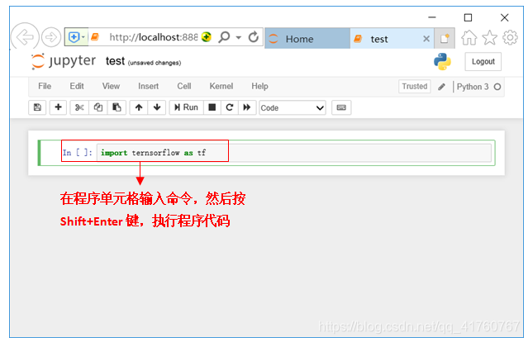This screenshot has width=528, height=342.
Task: Go forward with browser forward arrow
Action: coord(51,37)
